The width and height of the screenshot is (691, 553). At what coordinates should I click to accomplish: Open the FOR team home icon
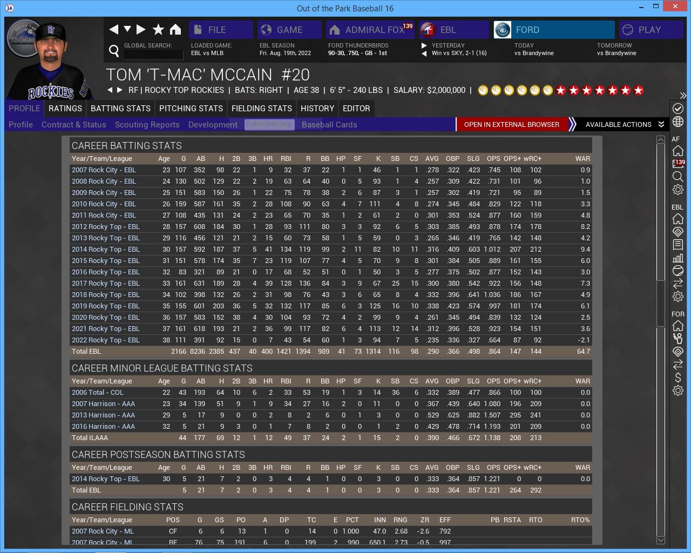click(678, 326)
